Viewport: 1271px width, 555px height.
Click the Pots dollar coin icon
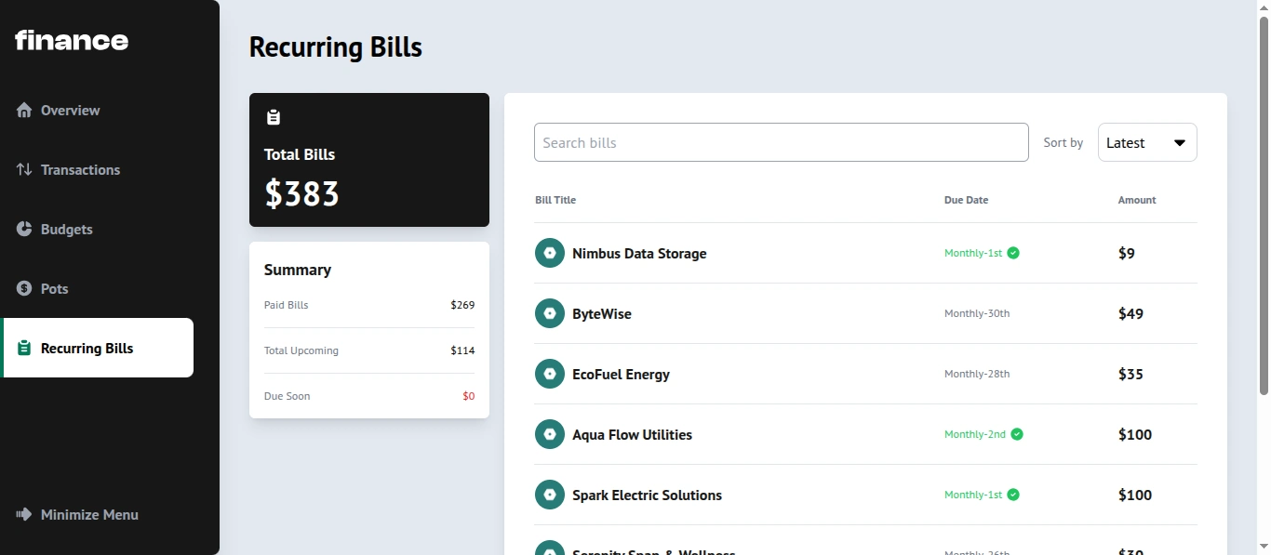24,288
